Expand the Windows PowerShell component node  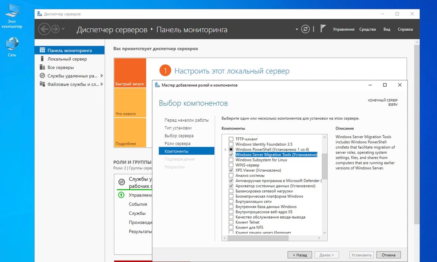point(226,150)
